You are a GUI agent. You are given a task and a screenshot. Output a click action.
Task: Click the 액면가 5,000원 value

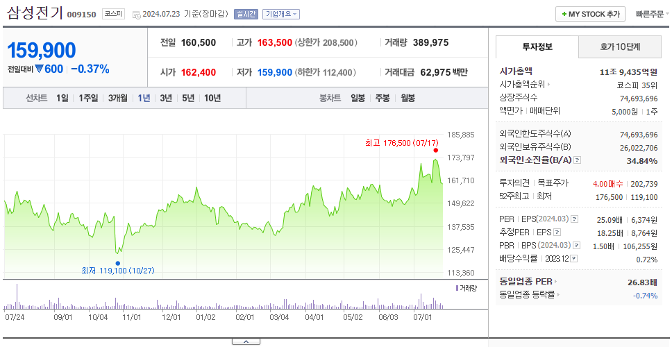pos(625,111)
